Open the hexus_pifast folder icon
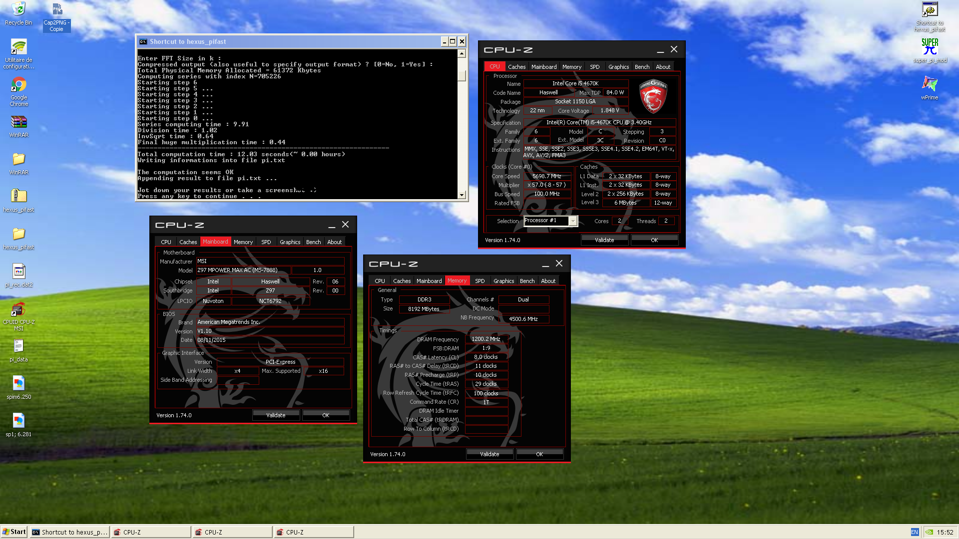Image resolution: width=959 pixels, height=539 pixels. point(18,239)
